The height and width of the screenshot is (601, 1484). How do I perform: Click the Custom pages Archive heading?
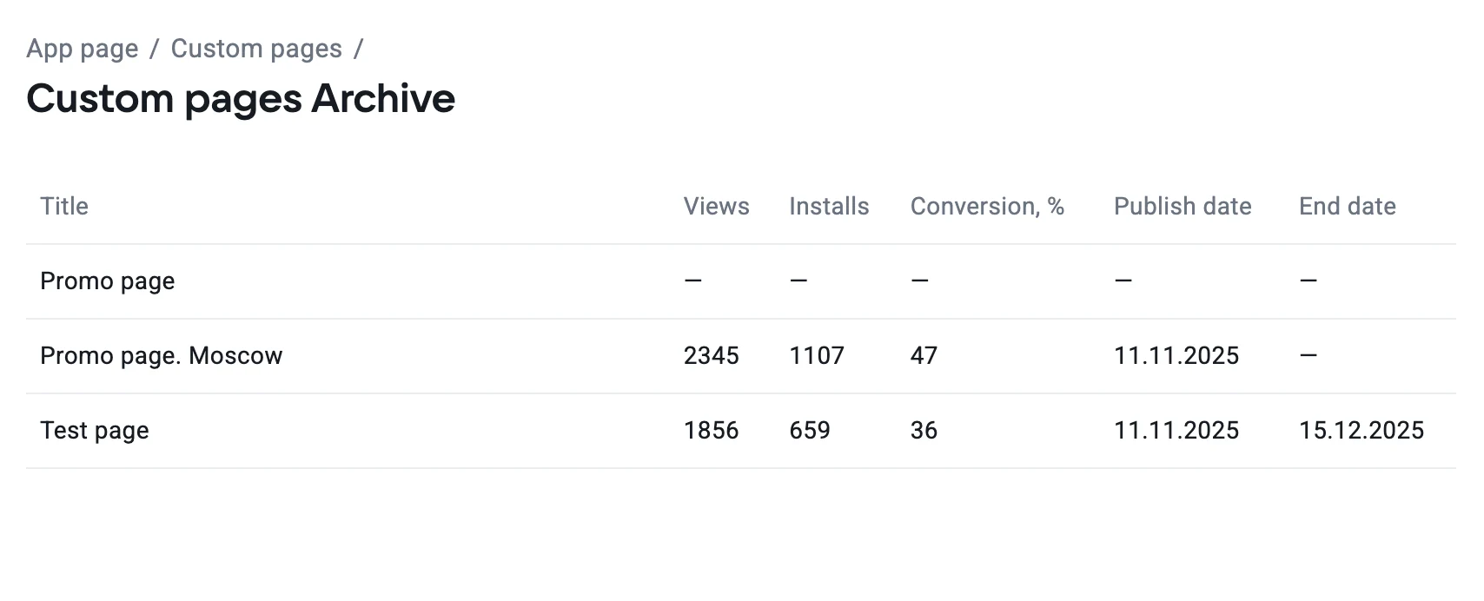click(241, 98)
